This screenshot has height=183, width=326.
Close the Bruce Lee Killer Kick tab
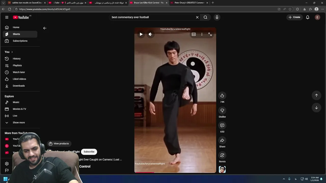point(167,3)
